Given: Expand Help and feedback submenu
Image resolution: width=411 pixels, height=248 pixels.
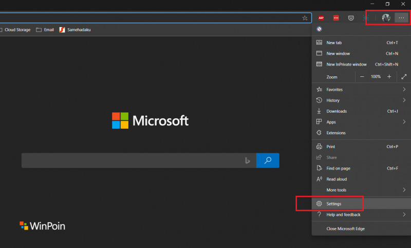Looking at the screenshot, I should [361, 215].
